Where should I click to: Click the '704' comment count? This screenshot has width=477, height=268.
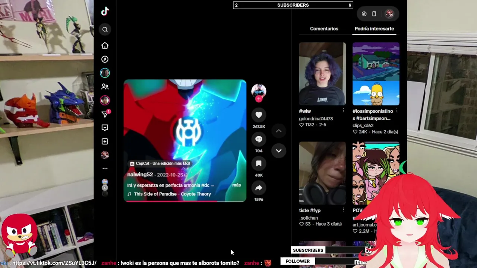tap(259, 151)
